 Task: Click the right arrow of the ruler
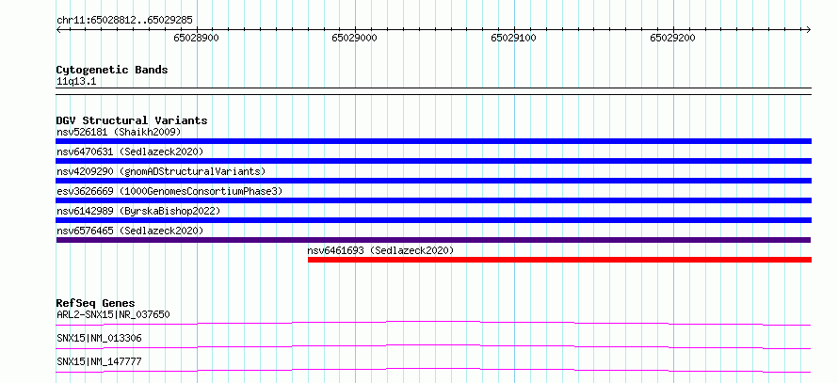click(809, 29)
